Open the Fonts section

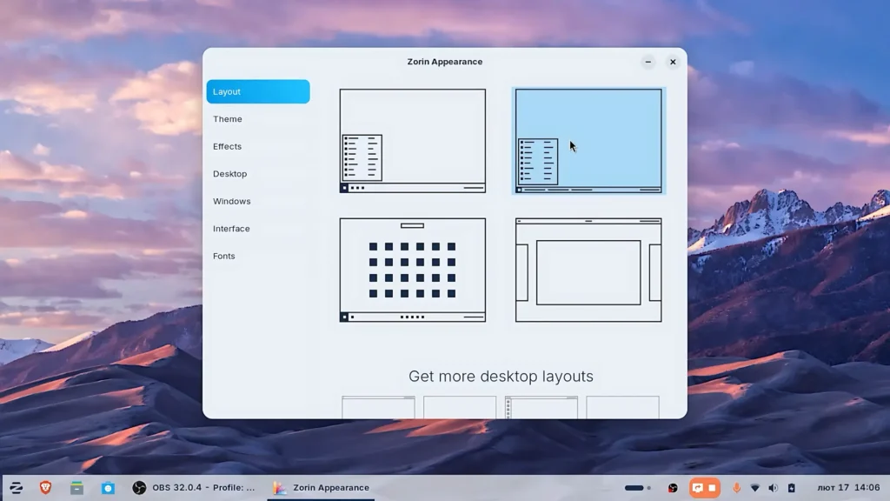tap(258, 256)
